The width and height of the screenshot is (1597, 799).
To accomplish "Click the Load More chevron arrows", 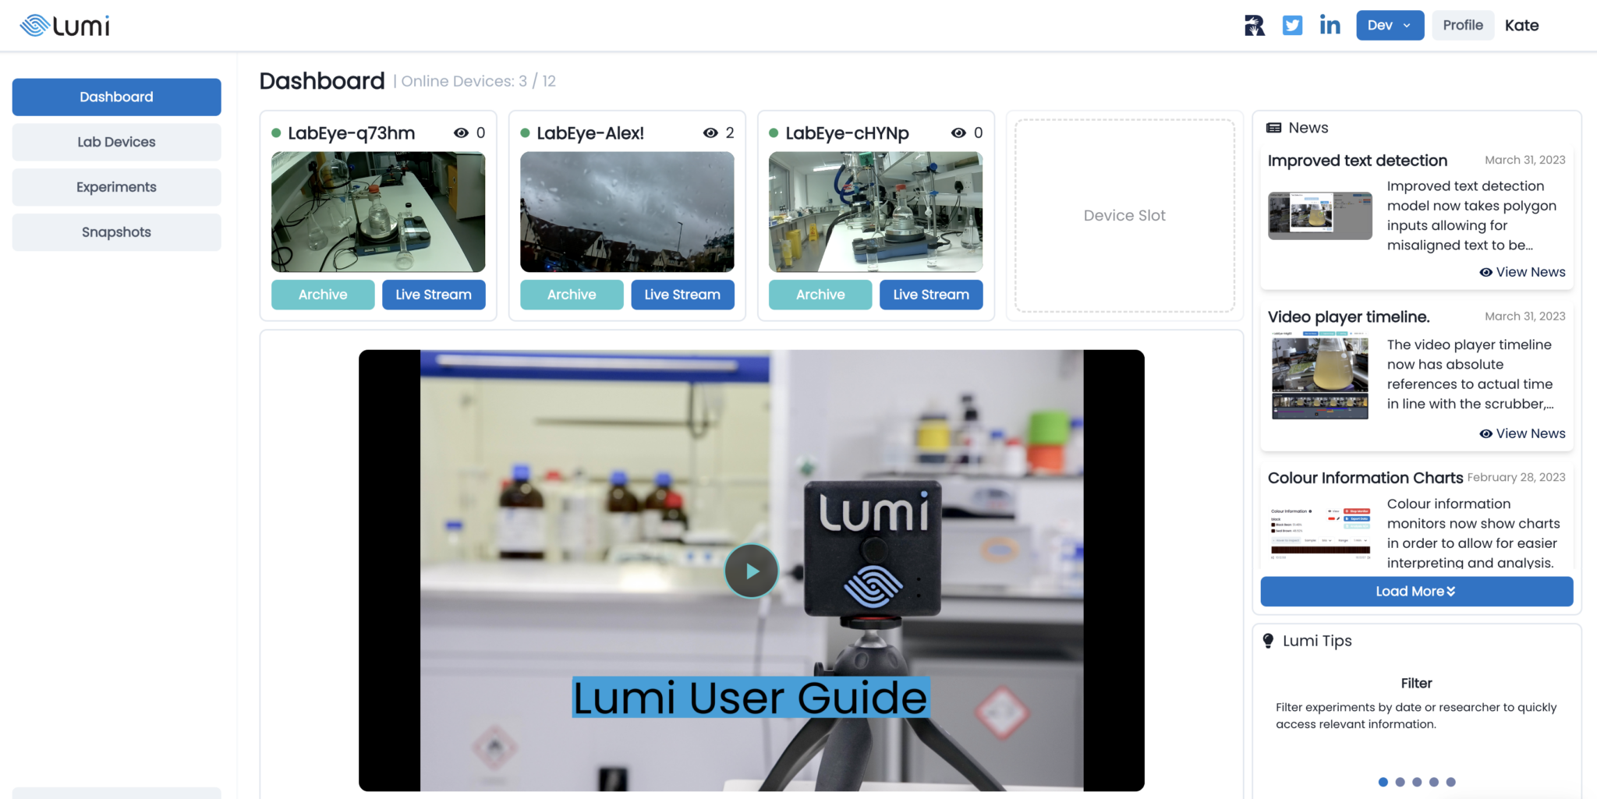I will pyautogui.click(x=1452, y=591).
